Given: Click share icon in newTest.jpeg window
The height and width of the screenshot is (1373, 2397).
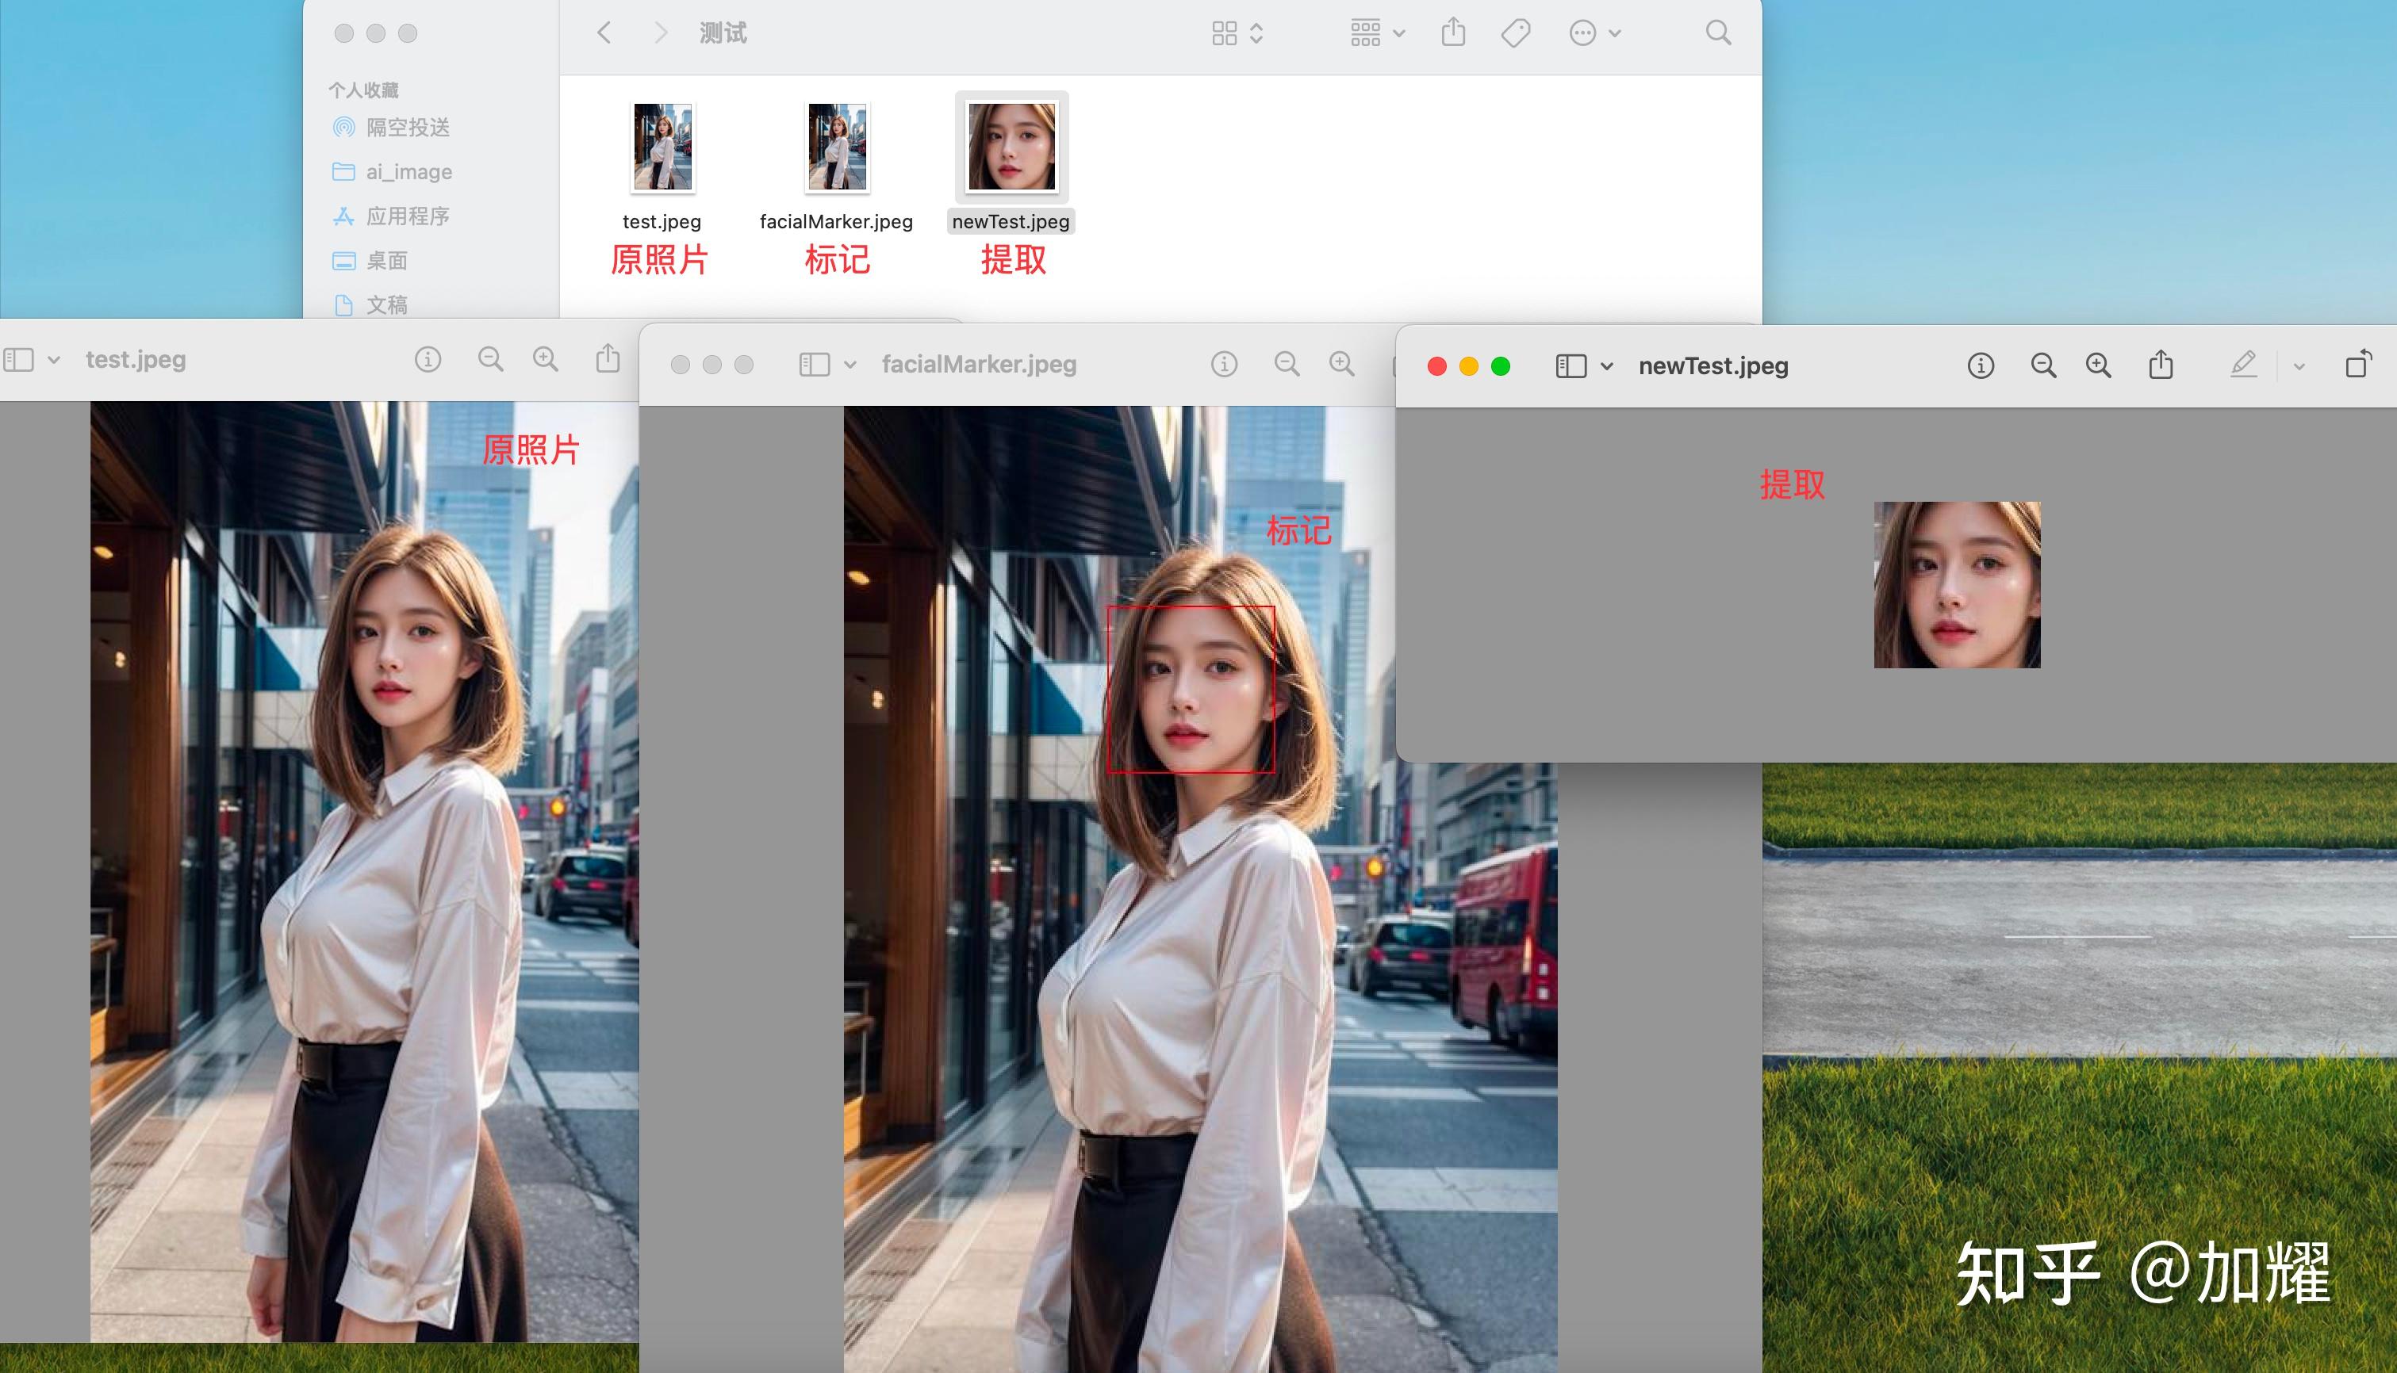Looking at the screenshot, I should tap(2160, 365).
